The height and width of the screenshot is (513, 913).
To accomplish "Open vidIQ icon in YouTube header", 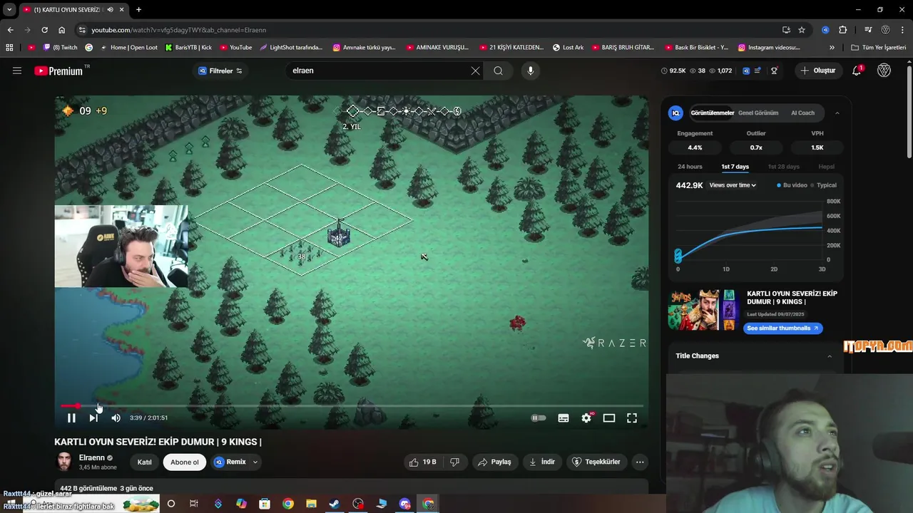I will 746,71.
